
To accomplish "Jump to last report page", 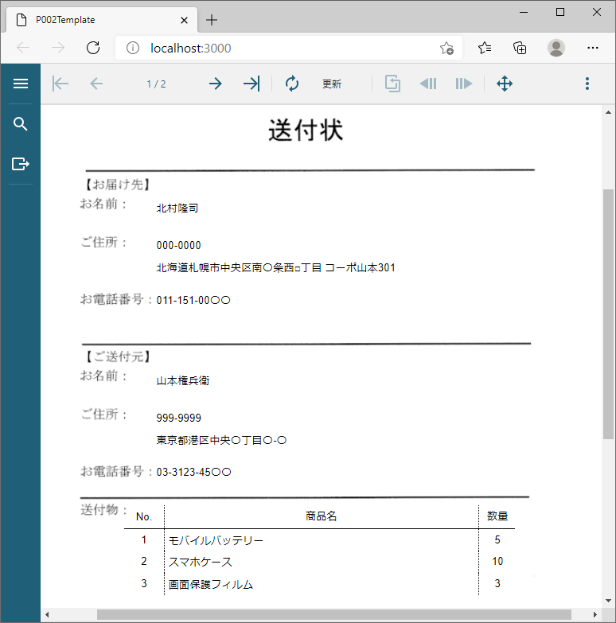I will [251, 84].
